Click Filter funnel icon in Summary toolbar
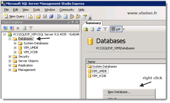Image resolution: width=170 pixels, height=103 pixels. coord(105,29)
